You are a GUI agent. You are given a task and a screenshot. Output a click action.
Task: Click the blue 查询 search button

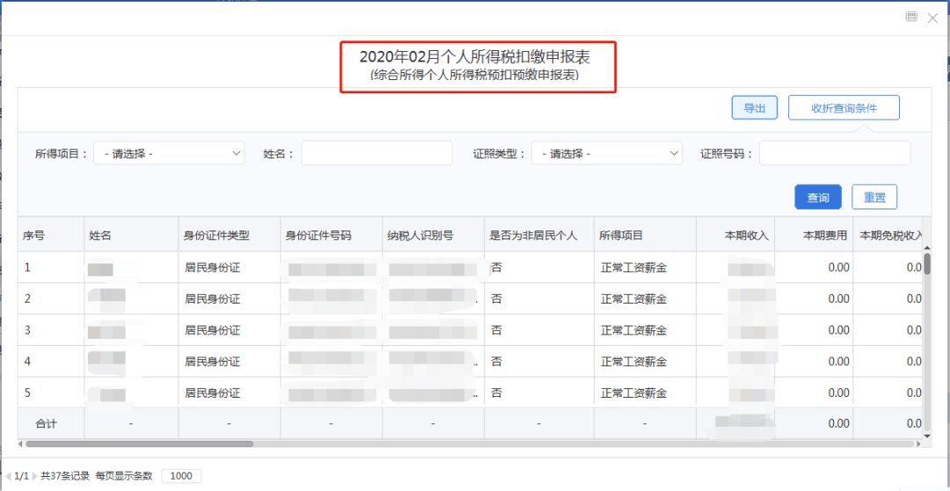pos(818,197)
